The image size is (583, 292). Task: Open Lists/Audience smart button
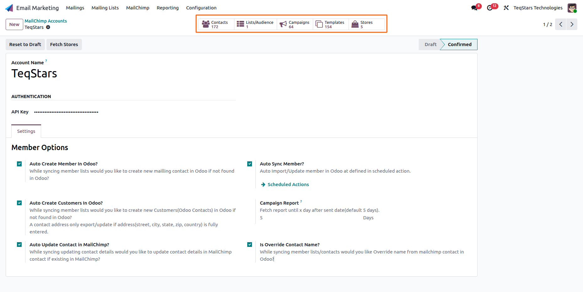255,24
